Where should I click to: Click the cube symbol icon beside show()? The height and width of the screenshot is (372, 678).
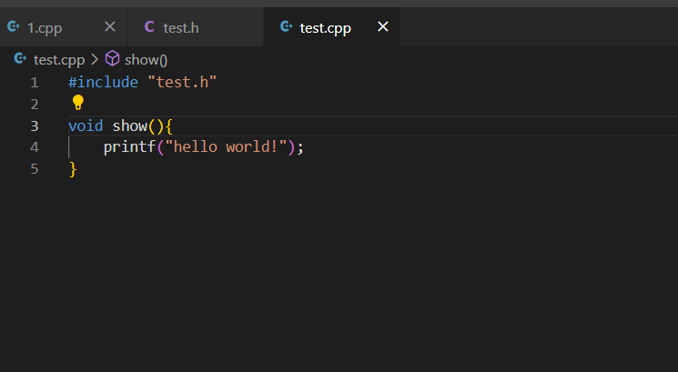[x=113, y=59]
